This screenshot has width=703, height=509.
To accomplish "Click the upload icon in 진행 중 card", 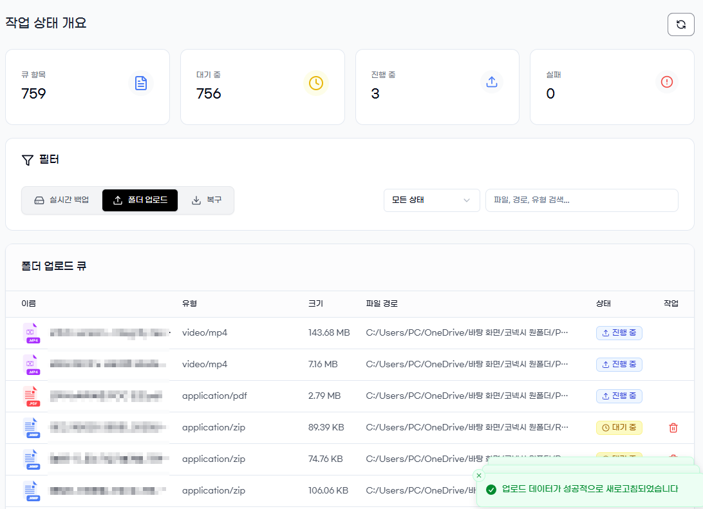I will [x=492, y=82].
